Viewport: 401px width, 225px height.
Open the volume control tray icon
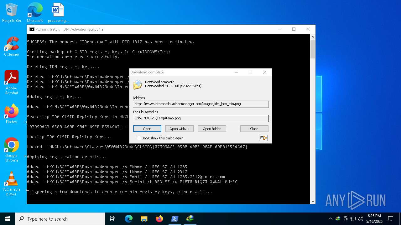(x=361, y=219)
